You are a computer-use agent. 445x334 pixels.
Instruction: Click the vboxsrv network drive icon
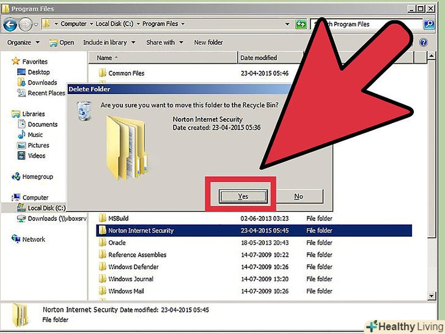pos(21,218)
